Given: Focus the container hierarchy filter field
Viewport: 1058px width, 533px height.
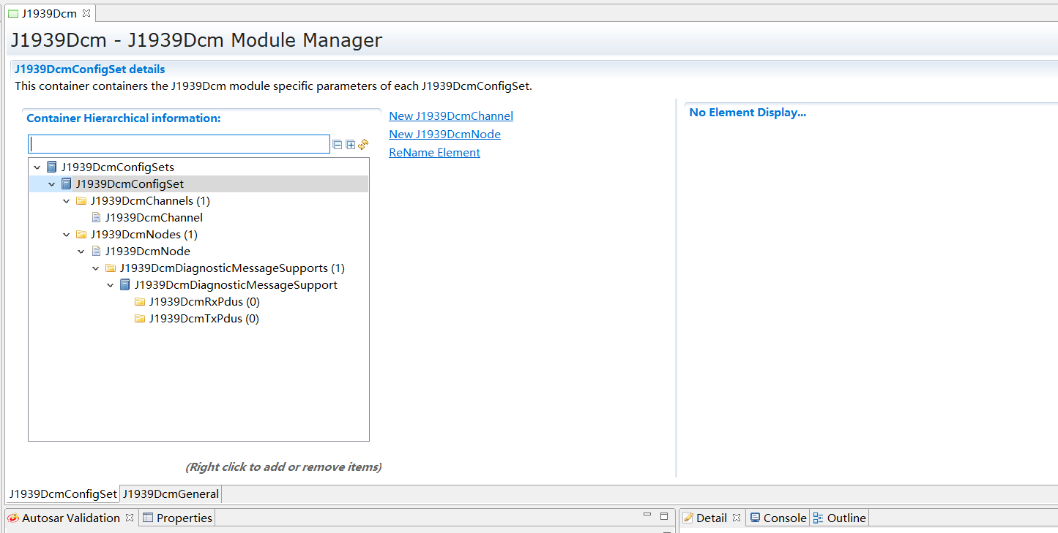Looking at the screenshot, I should click(x=179, y=144).
